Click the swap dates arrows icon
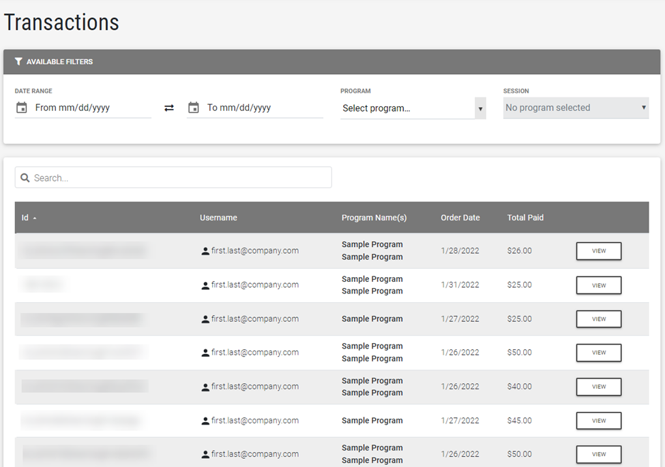 tap(169, 108)
